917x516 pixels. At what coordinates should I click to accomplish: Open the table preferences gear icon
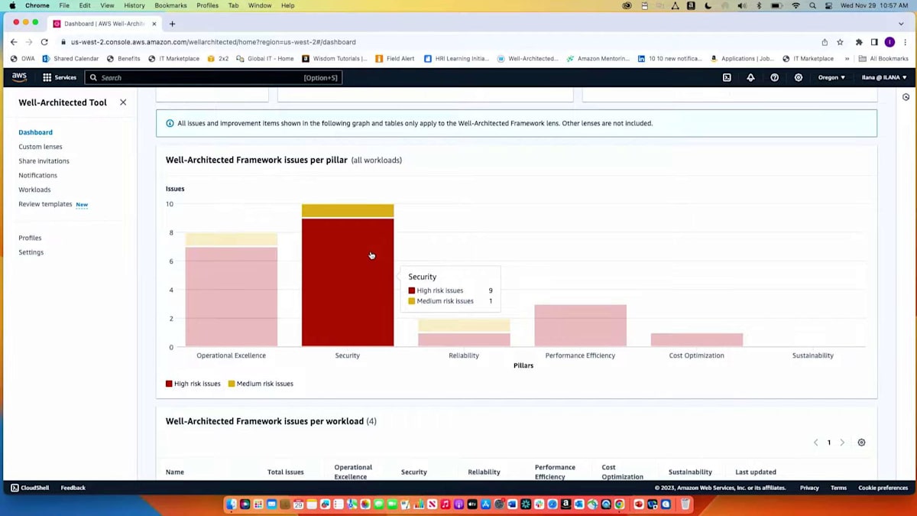coord(861,443)
